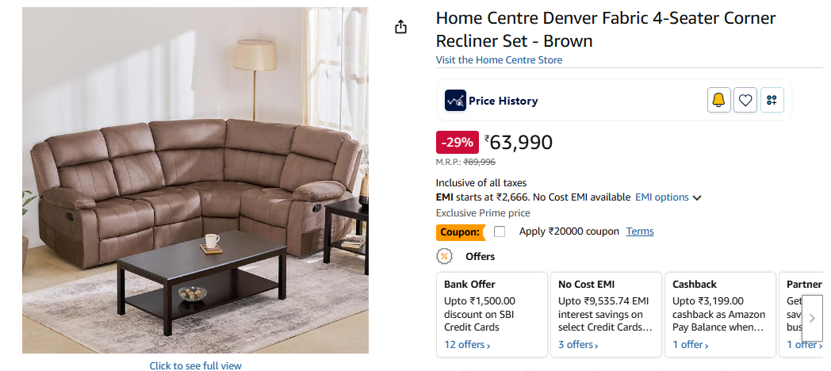Image resolution: width=831 pixels, height=371 pixels.
Task: Visit the Home Centre Store link
Action: tap(499, 60)
